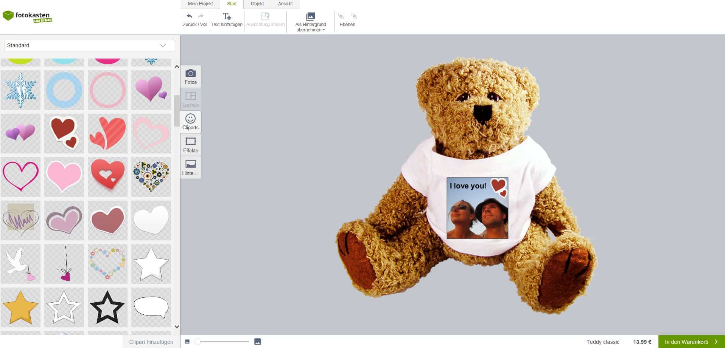Select the white heart clipart

(x=151, y=220)
